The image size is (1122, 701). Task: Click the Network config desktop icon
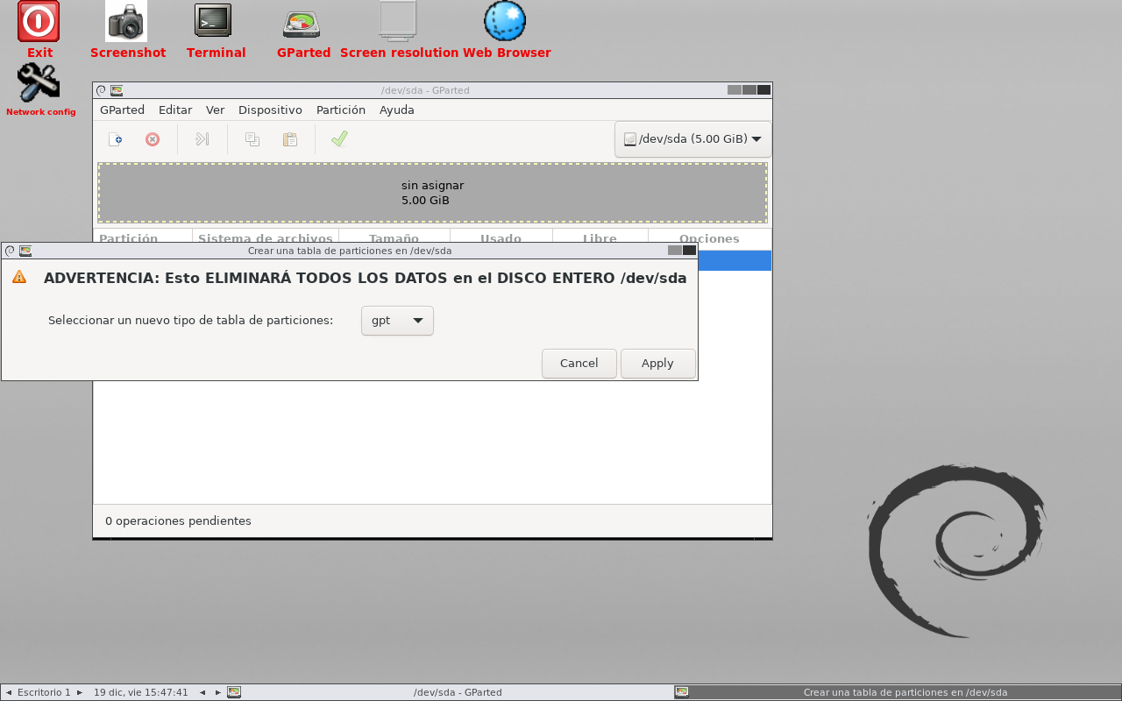(x=39, y=83)
